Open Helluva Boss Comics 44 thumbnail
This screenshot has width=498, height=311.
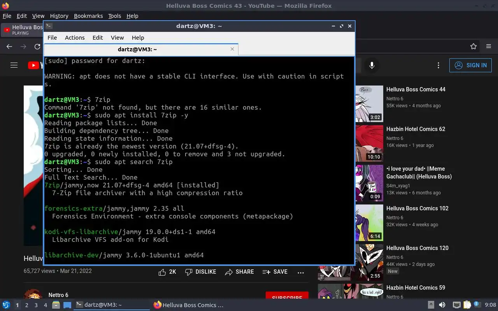tap(369, 104)
